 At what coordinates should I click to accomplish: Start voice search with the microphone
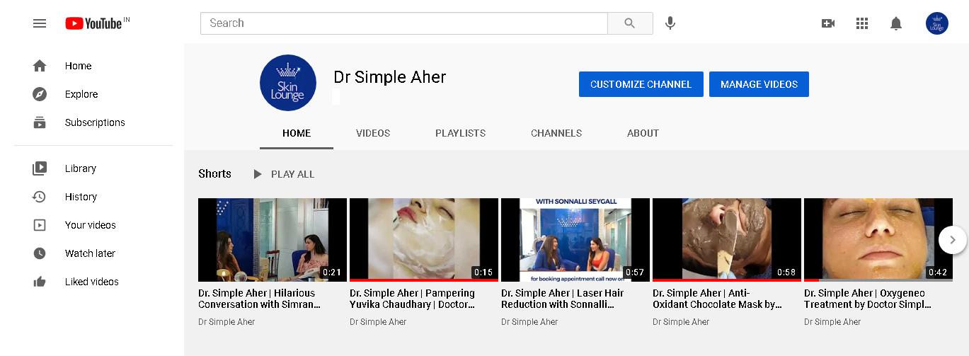(x=670, y=23)
